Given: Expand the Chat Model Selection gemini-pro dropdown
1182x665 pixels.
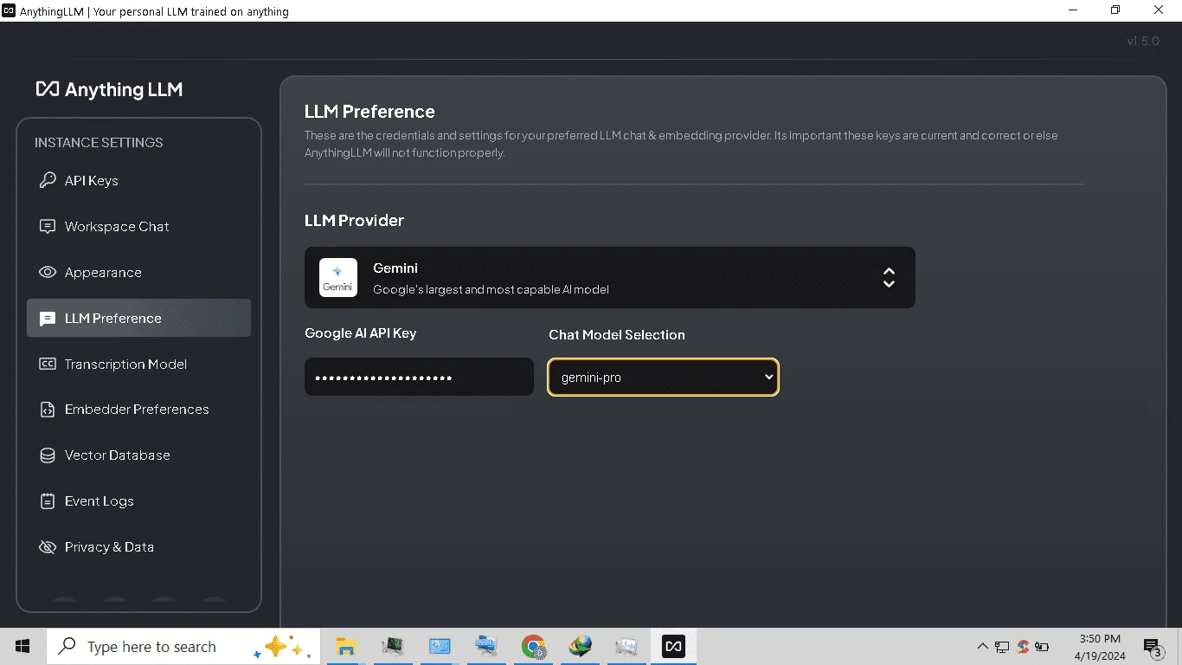Looking at the screenshot, I should pyautogui.click(x=664, y=378).
